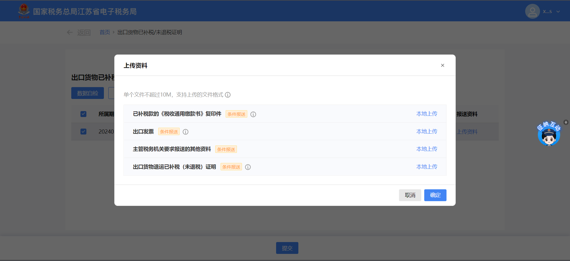Click 本地上传 for 出口货物退运已补税证明
The height and width of the screenshot is (261, 570).
tap(427, 167)
